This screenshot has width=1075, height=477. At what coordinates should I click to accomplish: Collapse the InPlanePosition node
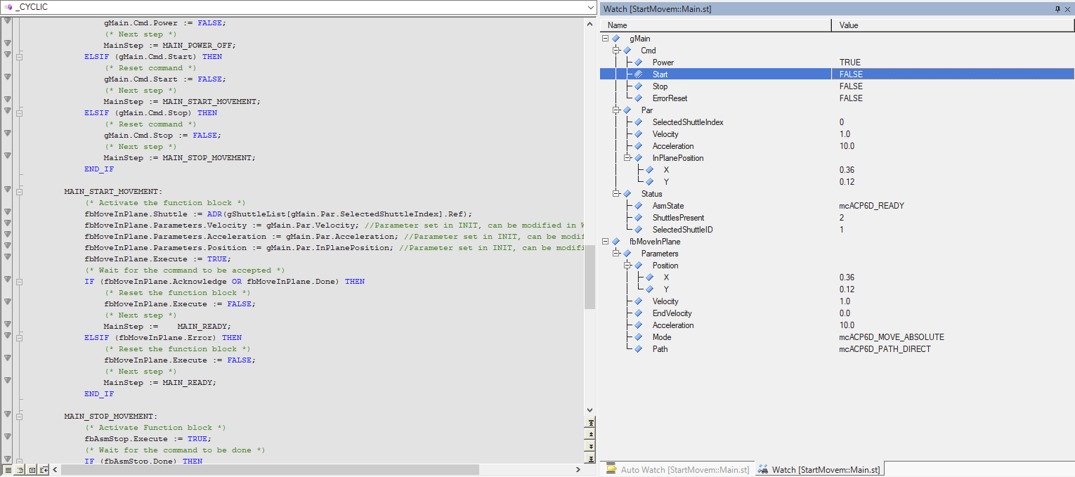pos(628,158)
